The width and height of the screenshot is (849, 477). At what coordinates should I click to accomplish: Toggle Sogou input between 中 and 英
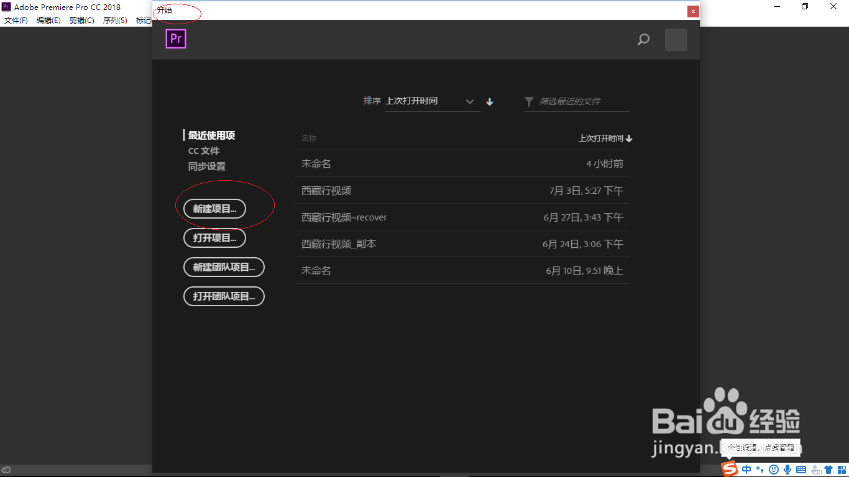(x=746, y=469)
